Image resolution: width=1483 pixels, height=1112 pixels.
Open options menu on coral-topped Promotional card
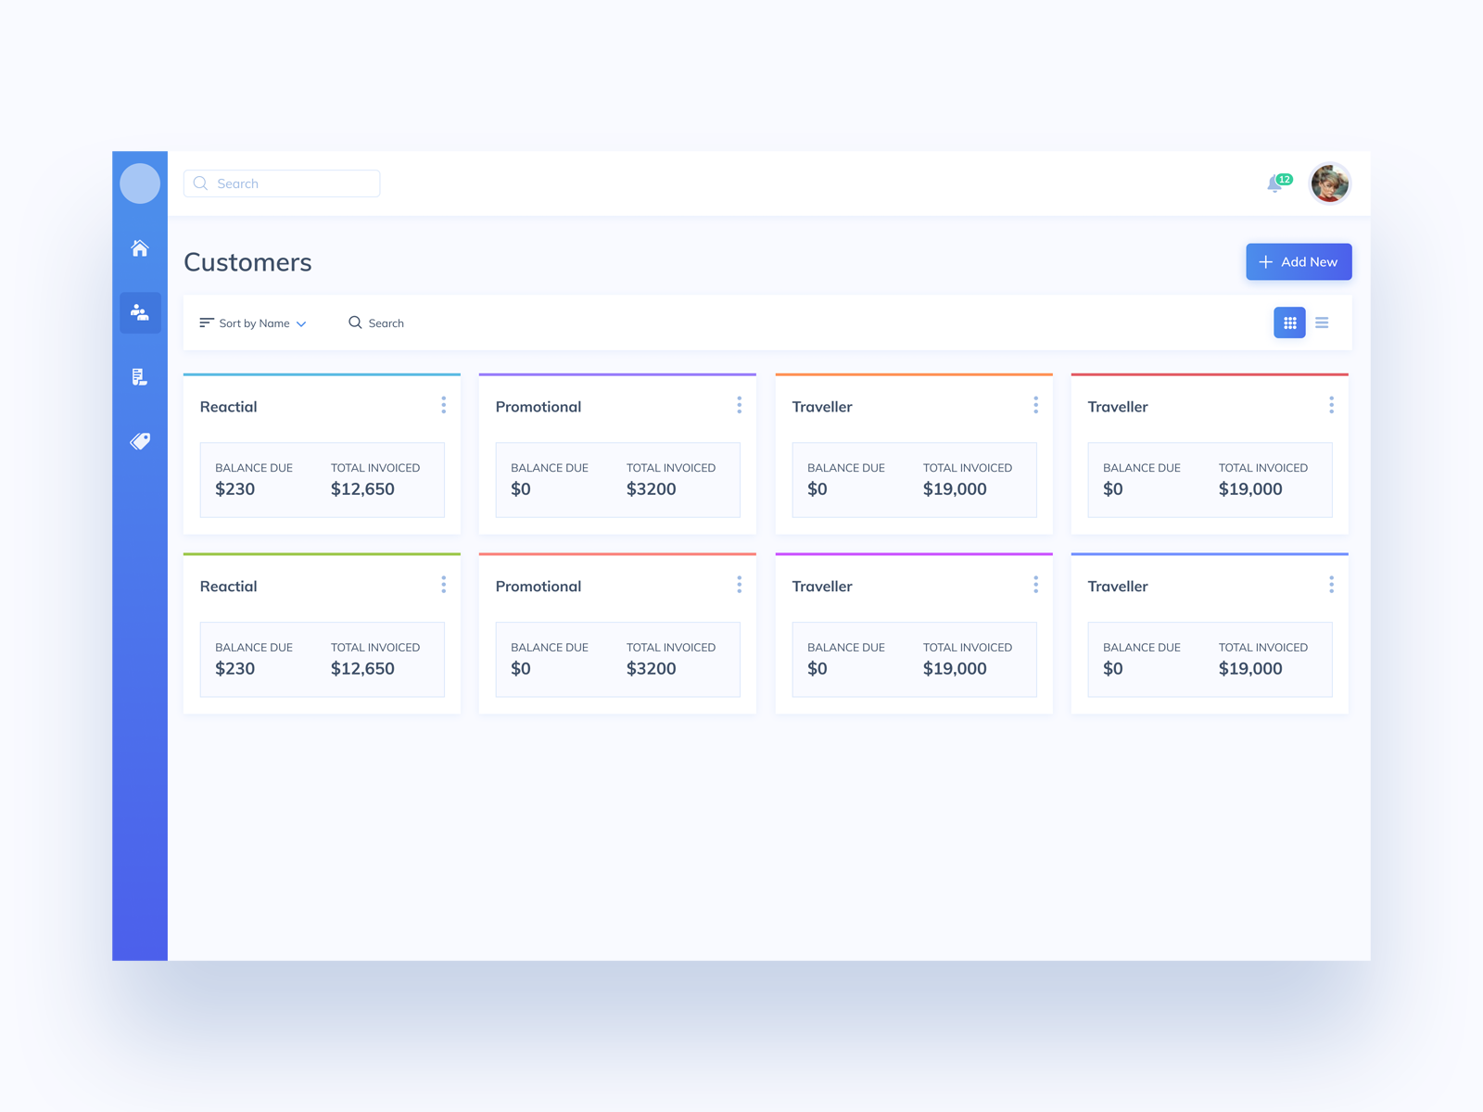click(x=740, y=585)
